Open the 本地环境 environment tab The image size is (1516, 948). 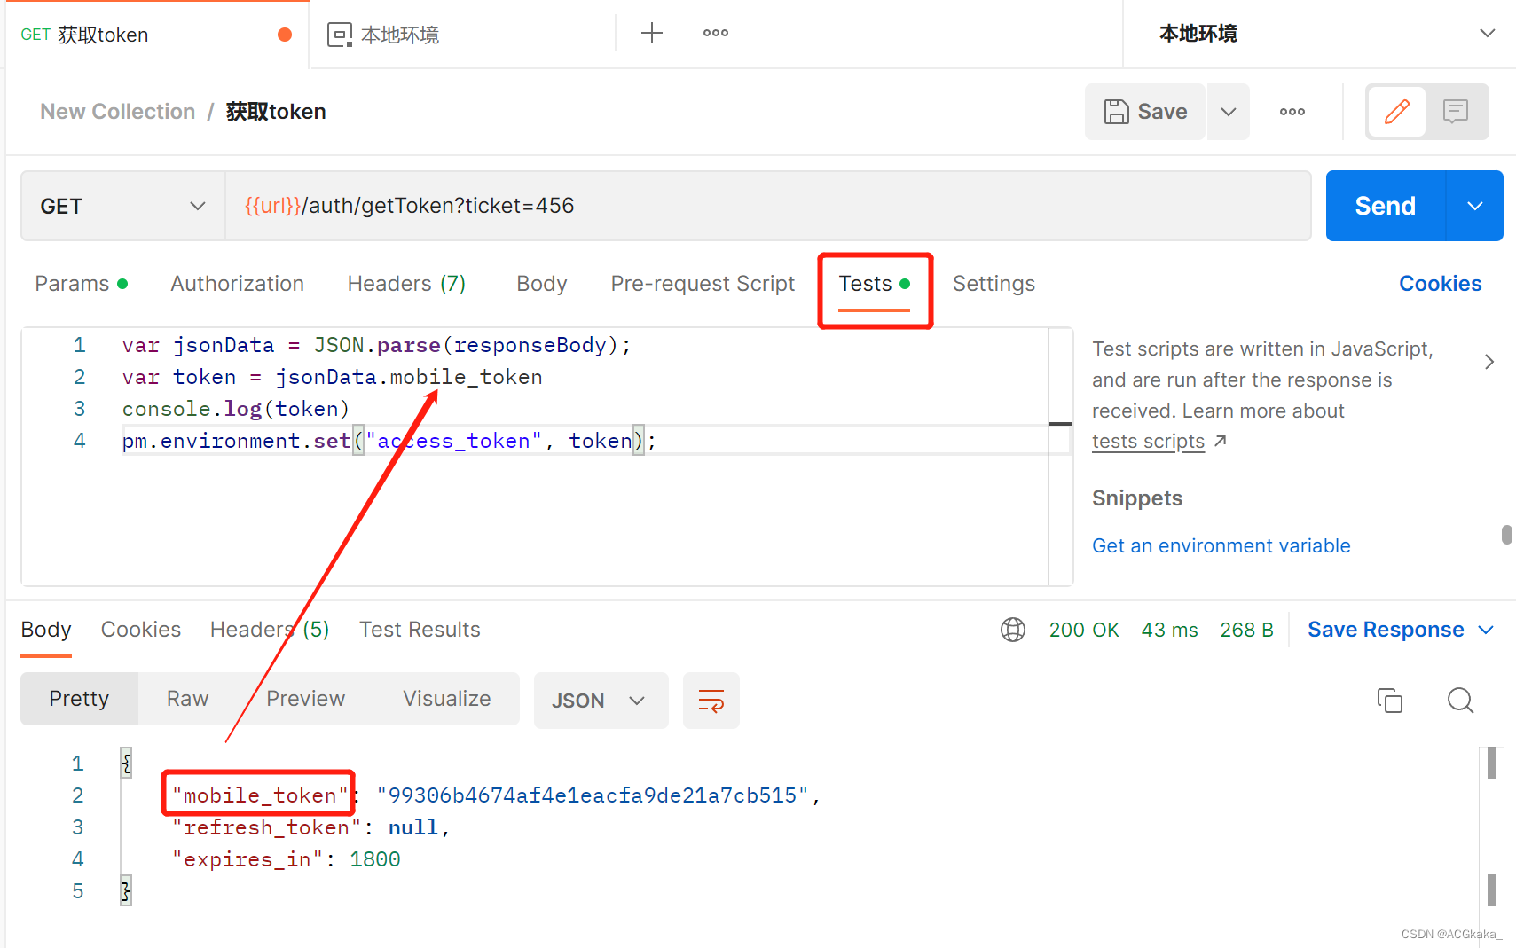(x=383, y=35)
